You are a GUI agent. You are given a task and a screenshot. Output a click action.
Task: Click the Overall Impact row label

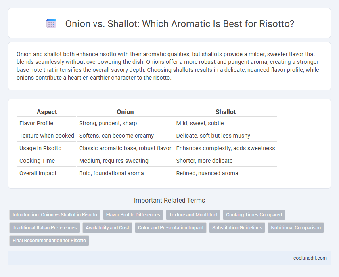38,173
